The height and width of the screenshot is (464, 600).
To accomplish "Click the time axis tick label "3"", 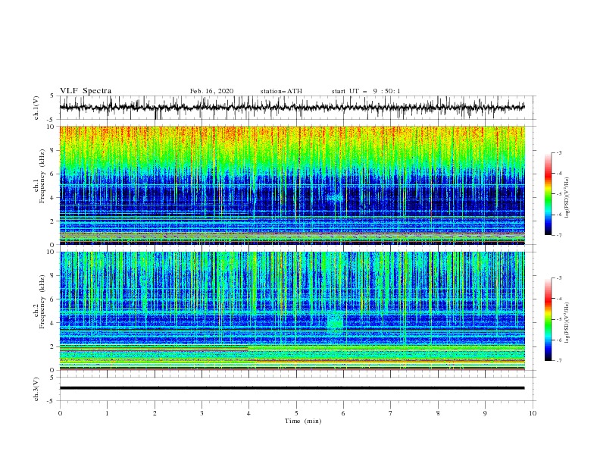I will 202,413.
